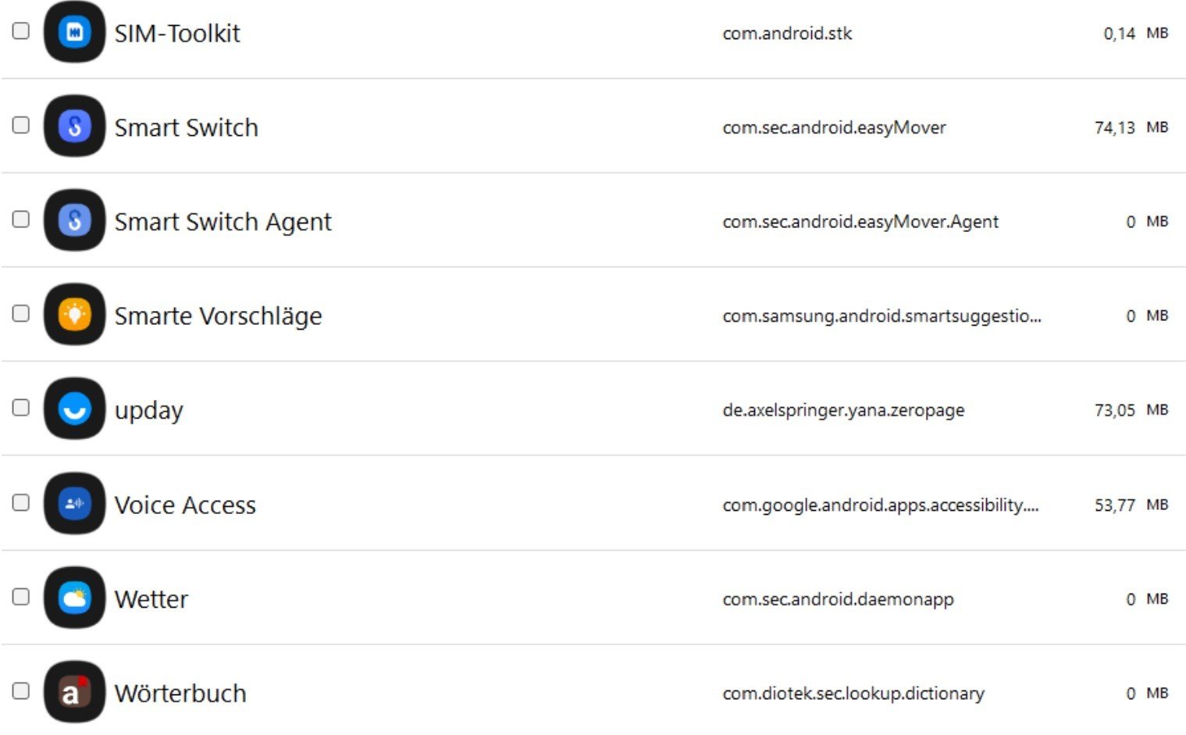This screenshot has width=1186, height=735.
Task: Click the Wetter weather icon
Action: tap(74, 598)
